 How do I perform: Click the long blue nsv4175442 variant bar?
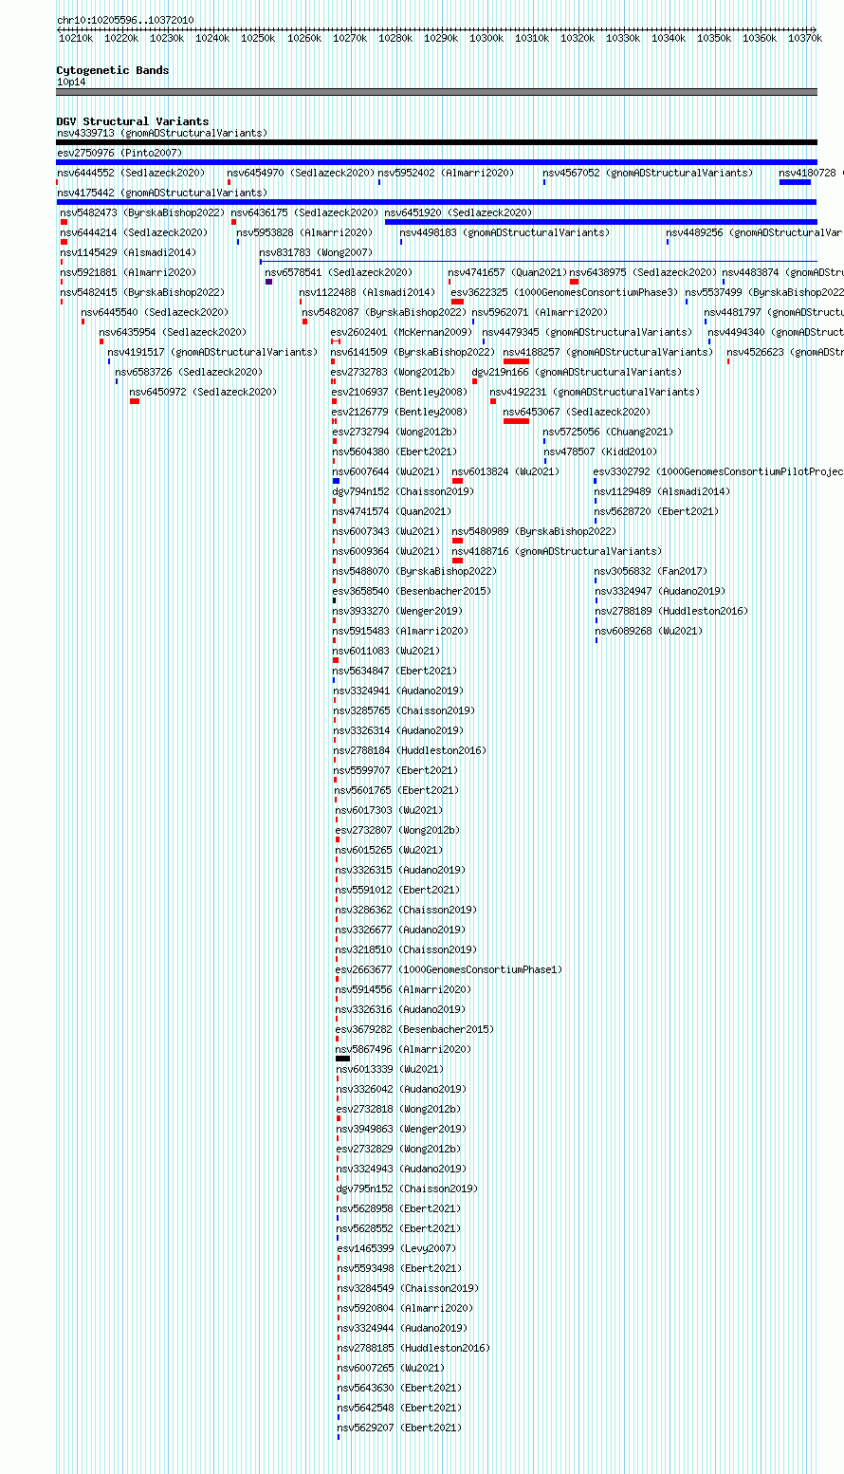point(436,202)
